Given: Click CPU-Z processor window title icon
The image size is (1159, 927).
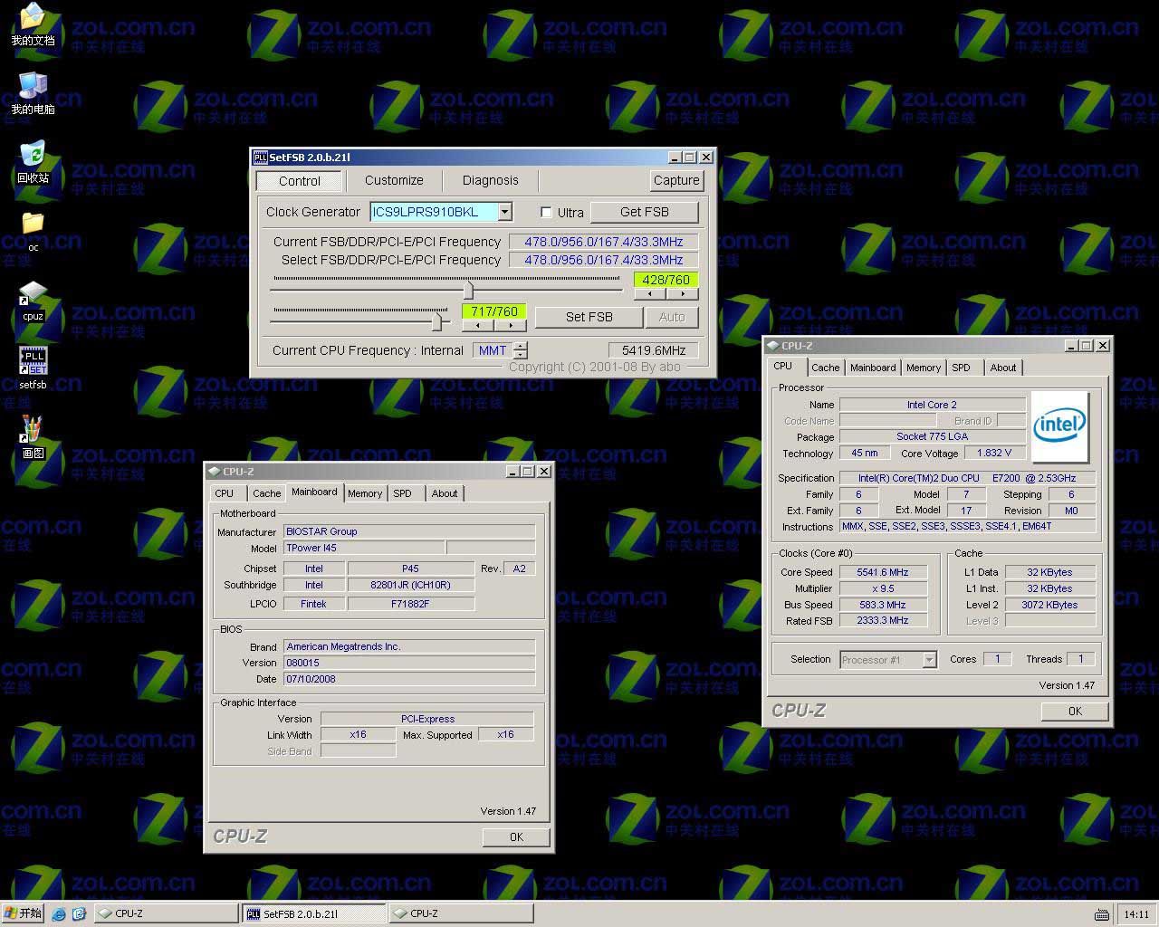Looking at the screenshot, I should click(x=773, y=346).
